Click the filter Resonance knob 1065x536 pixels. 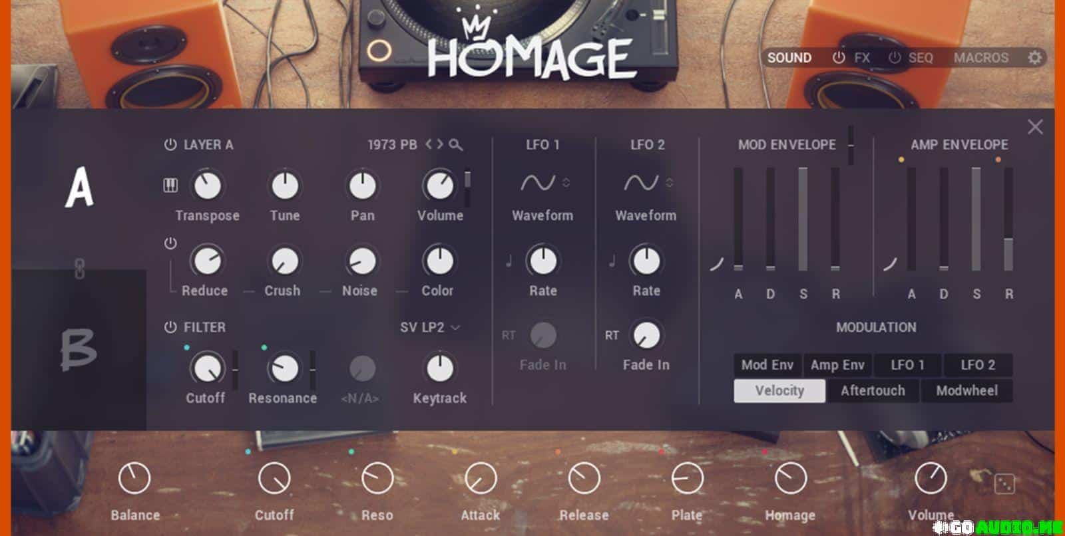[285, 368]
